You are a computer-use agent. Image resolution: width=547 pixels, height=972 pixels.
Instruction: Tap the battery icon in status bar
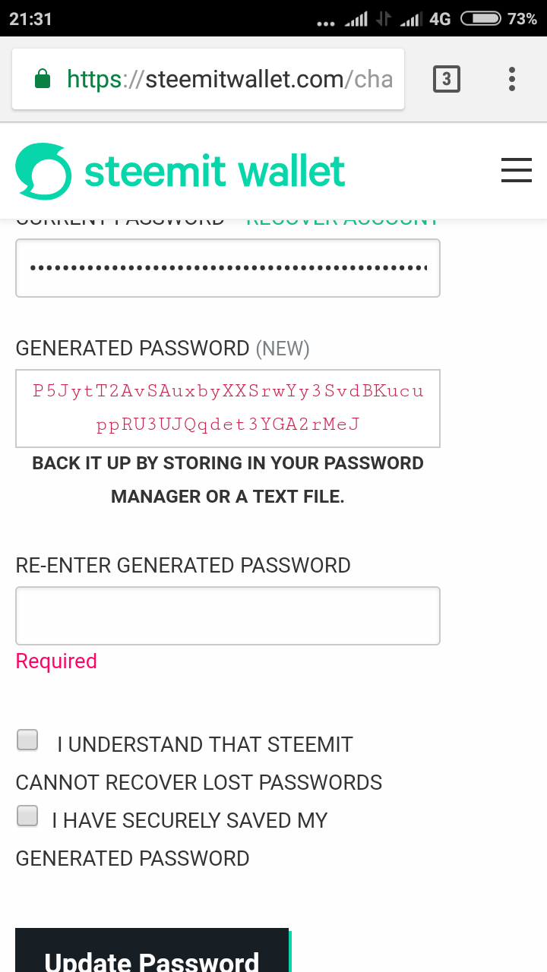(x=480, y=19)
